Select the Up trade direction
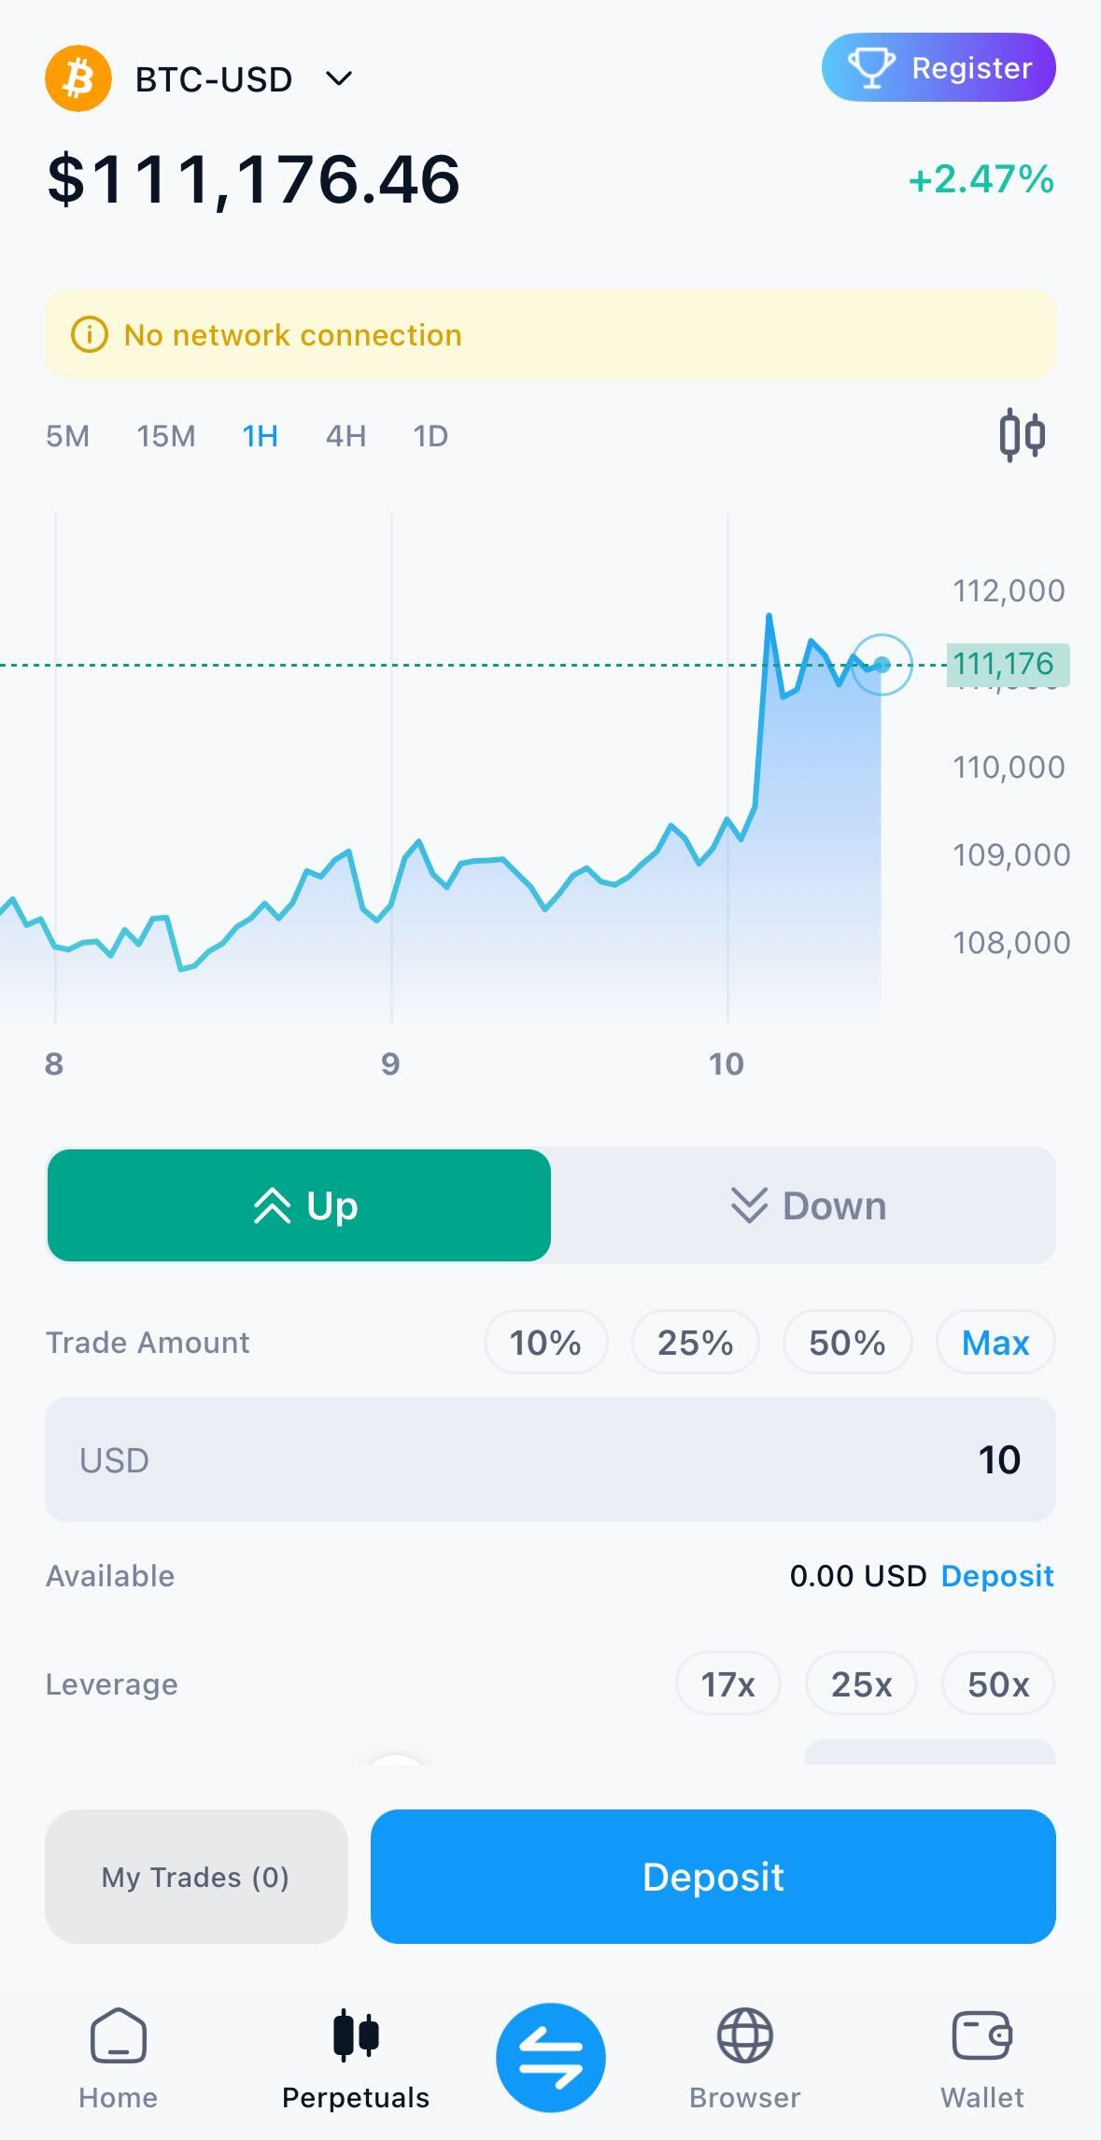This screenshot has height=2140, width=1101. (x=299, y=1205)
